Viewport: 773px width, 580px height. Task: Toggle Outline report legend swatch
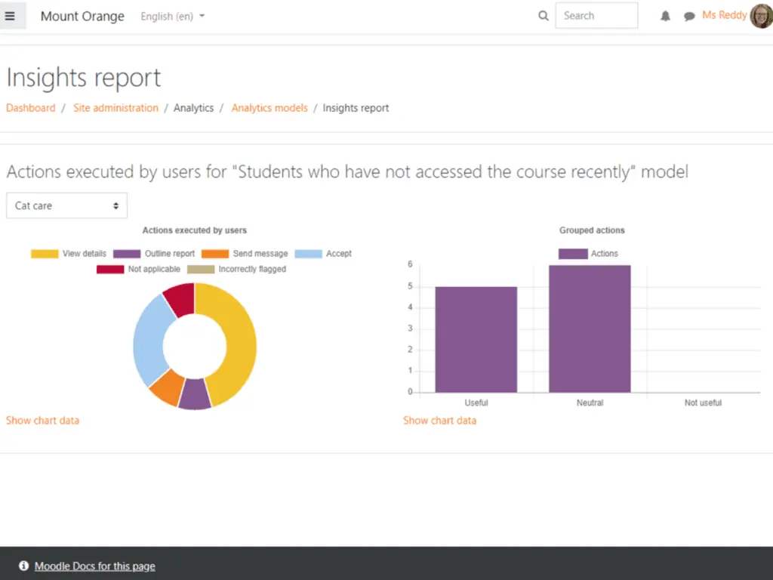pyautogui.click(x=127, y=254)
